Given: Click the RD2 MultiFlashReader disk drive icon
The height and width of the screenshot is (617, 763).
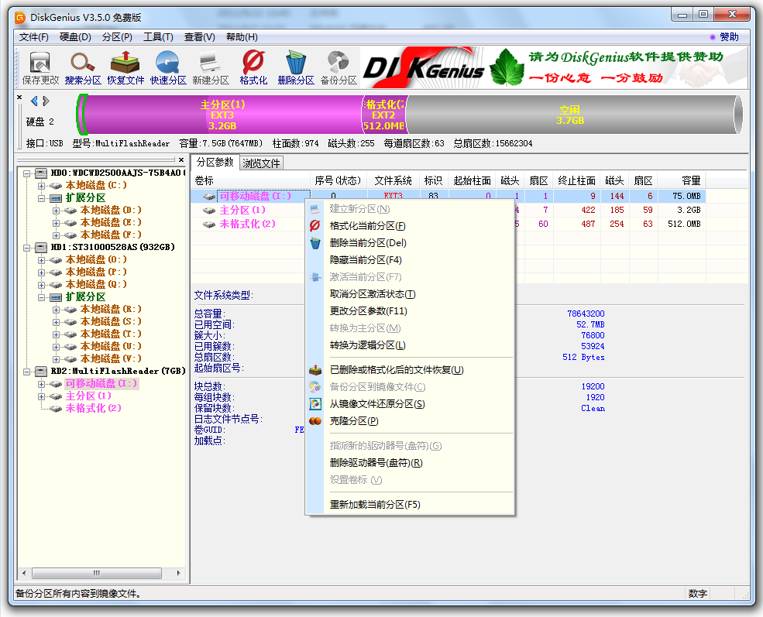Looking at the screenshot, I should (41, 371).
